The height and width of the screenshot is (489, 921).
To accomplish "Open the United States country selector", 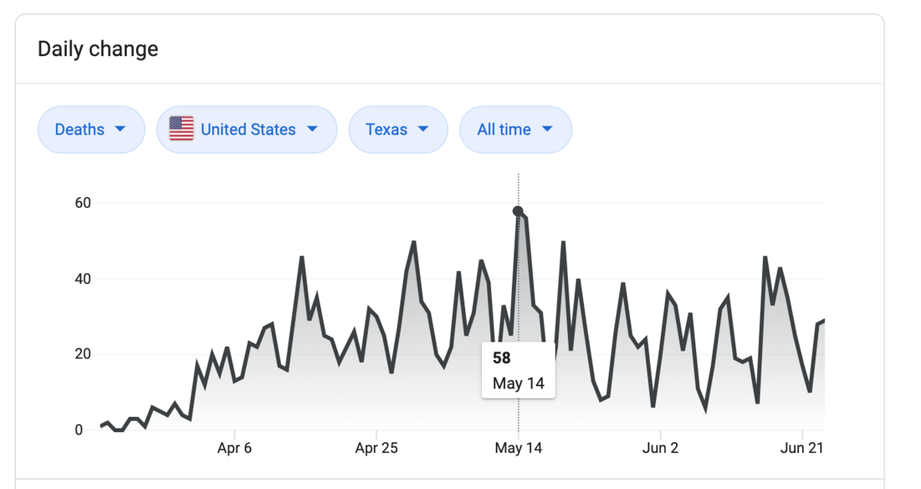I will pos(246,129).
